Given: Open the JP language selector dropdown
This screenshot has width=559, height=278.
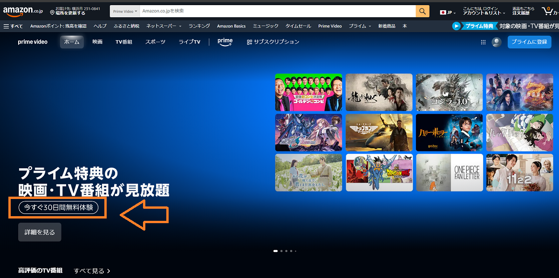Looking at the screenshot, I should [x=448, y=12].
